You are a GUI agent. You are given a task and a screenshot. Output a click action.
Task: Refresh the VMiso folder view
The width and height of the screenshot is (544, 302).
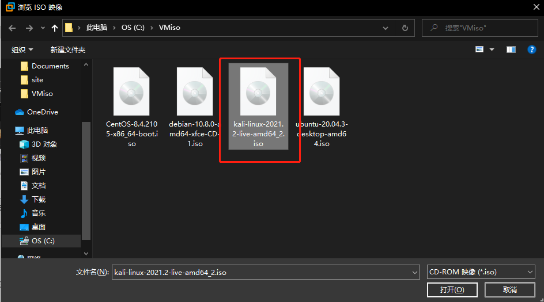click(405, 28)
